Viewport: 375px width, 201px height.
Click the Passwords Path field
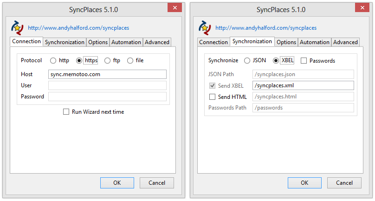[303, 108]
